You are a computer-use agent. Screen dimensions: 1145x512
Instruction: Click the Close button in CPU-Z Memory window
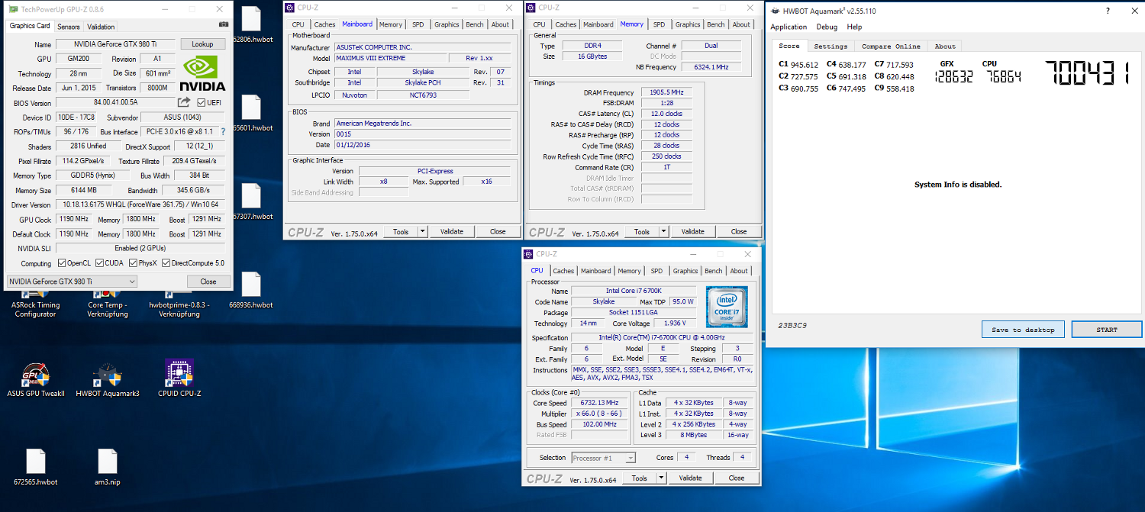tap(739, 231)
